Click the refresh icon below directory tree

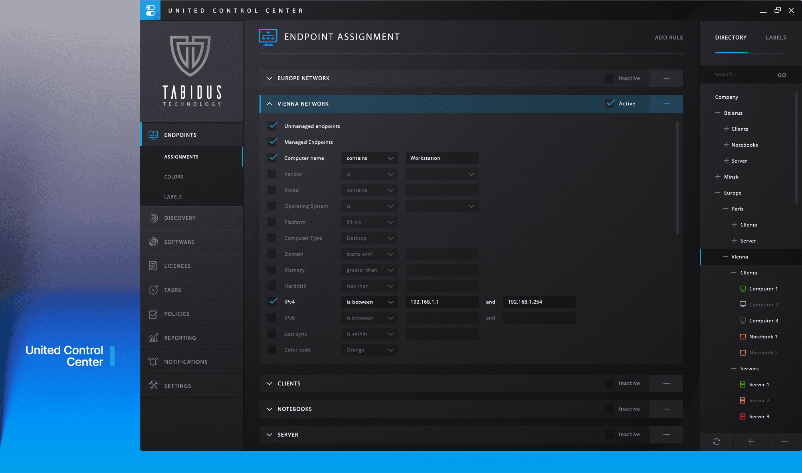click(717, 442)
